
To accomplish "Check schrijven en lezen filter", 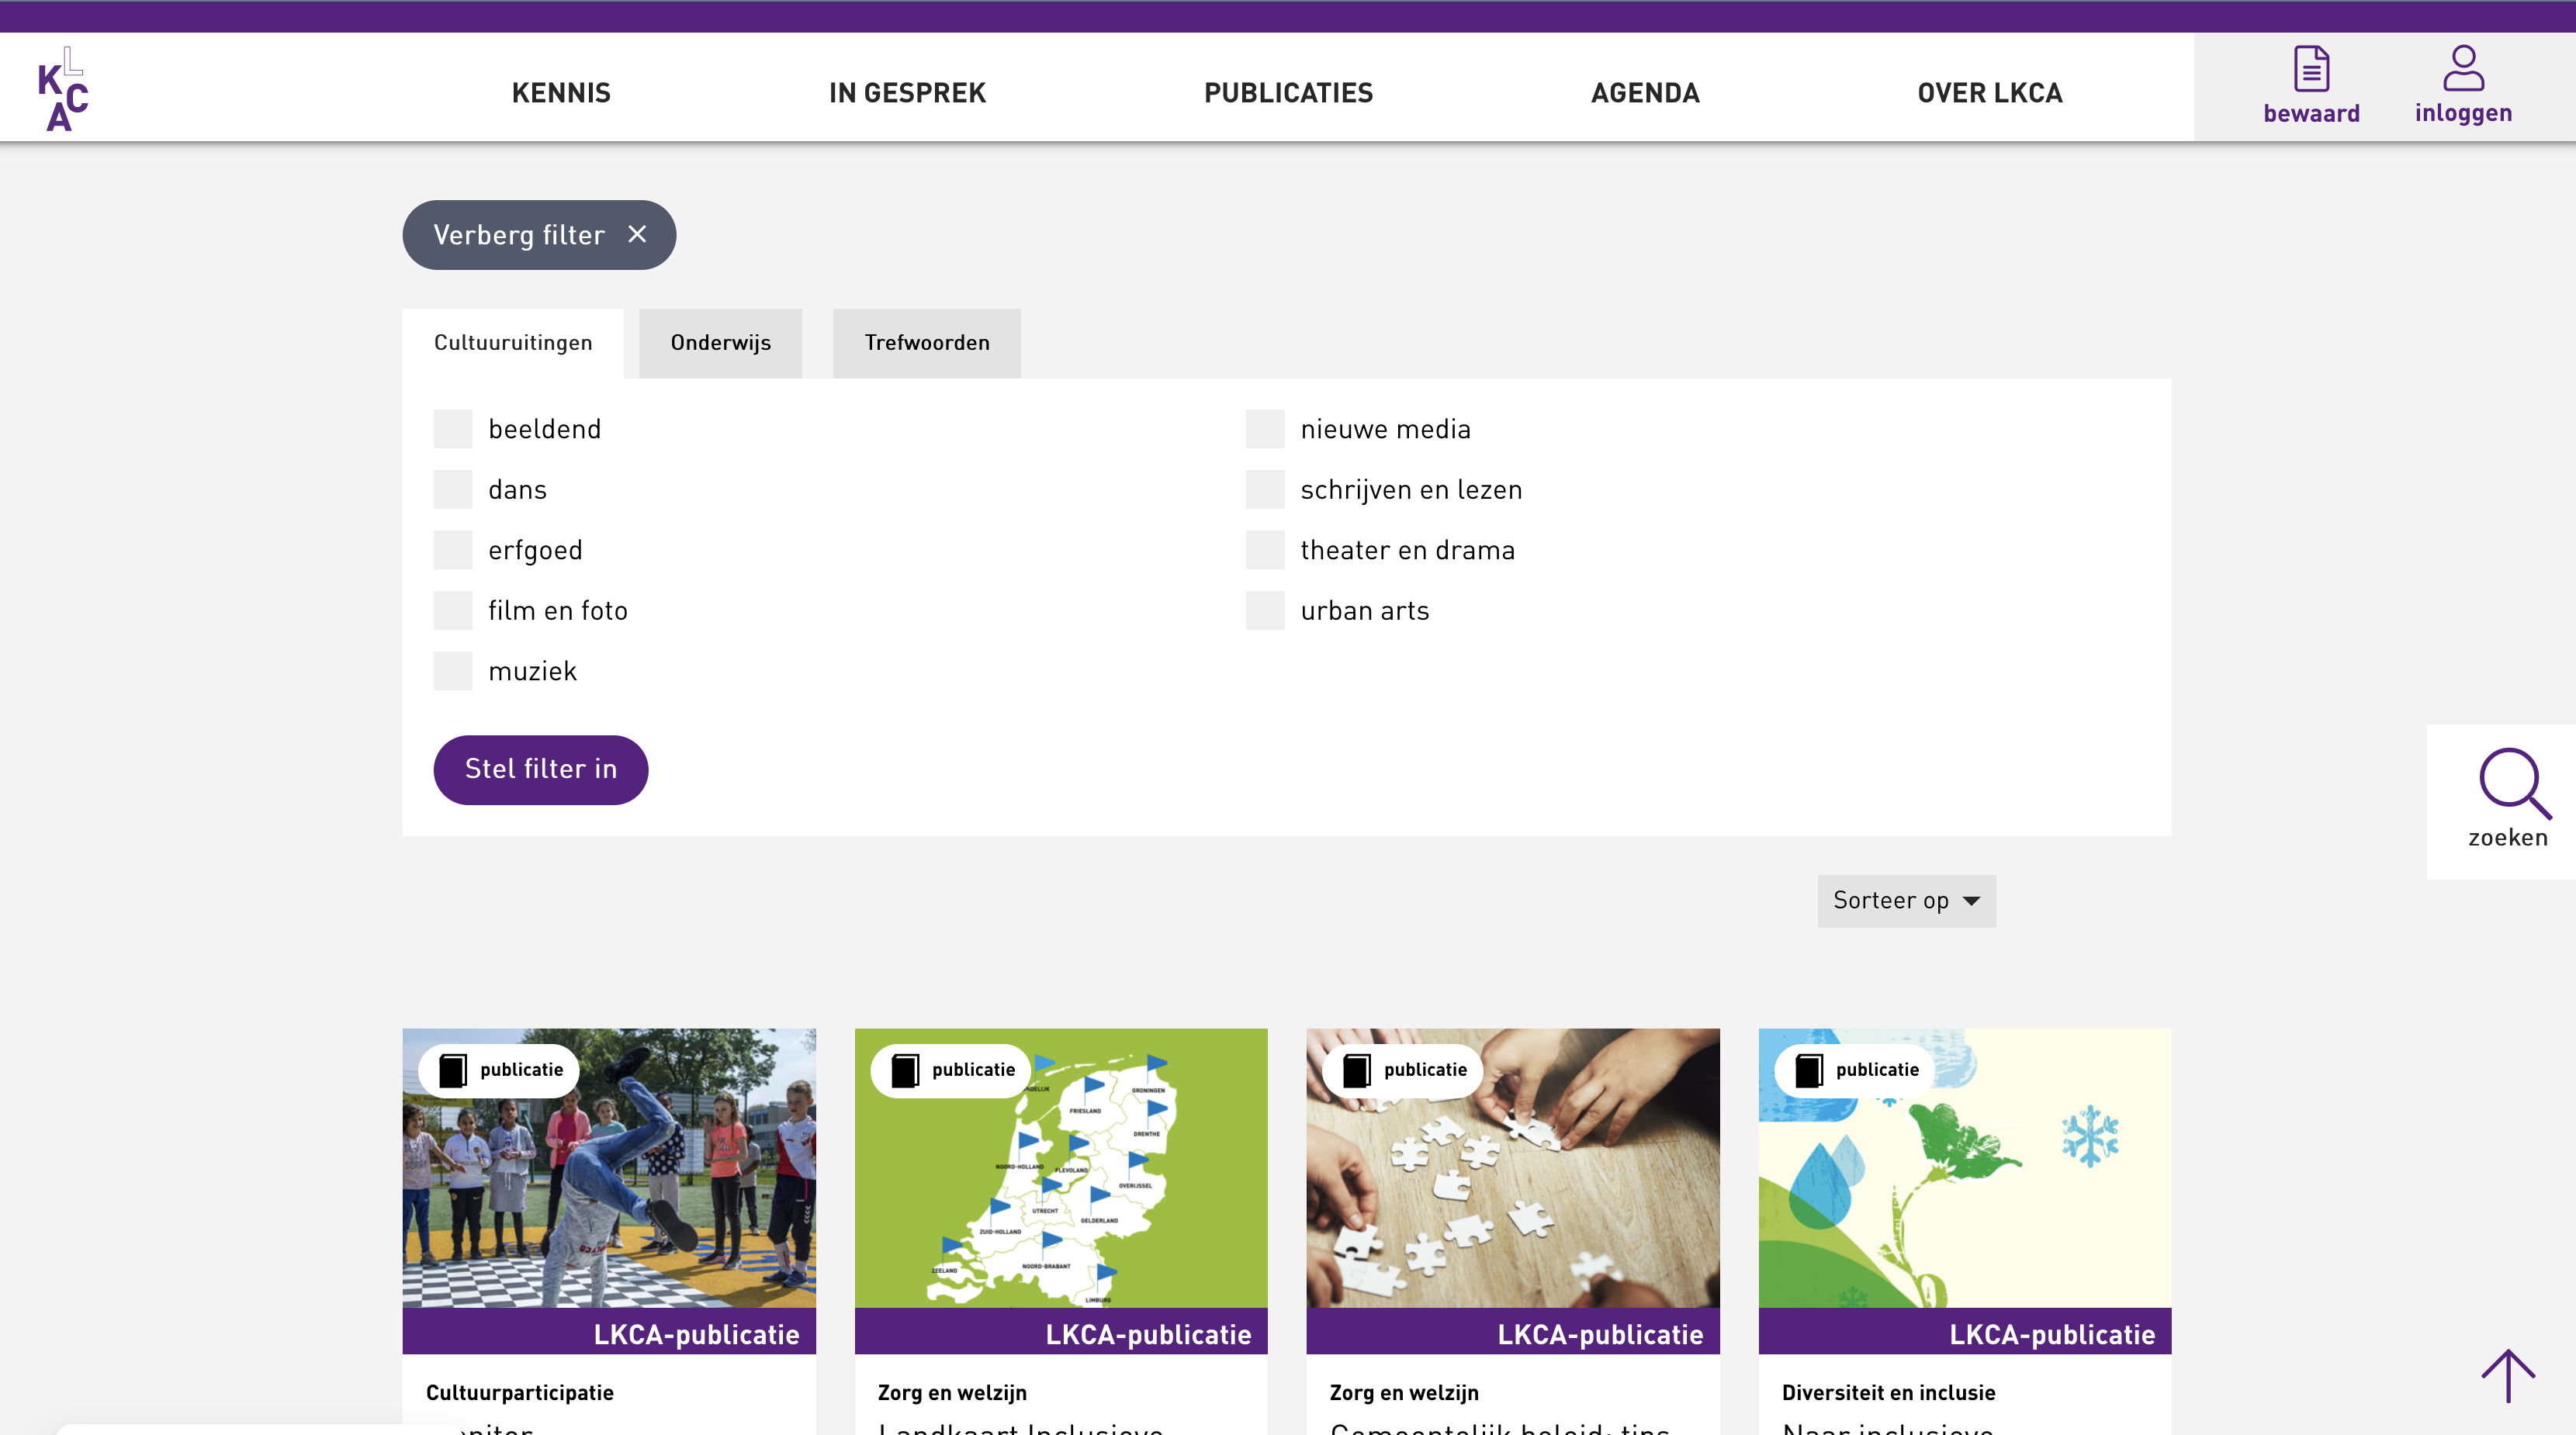I will pyautogui.click(x=1265, y=490).
